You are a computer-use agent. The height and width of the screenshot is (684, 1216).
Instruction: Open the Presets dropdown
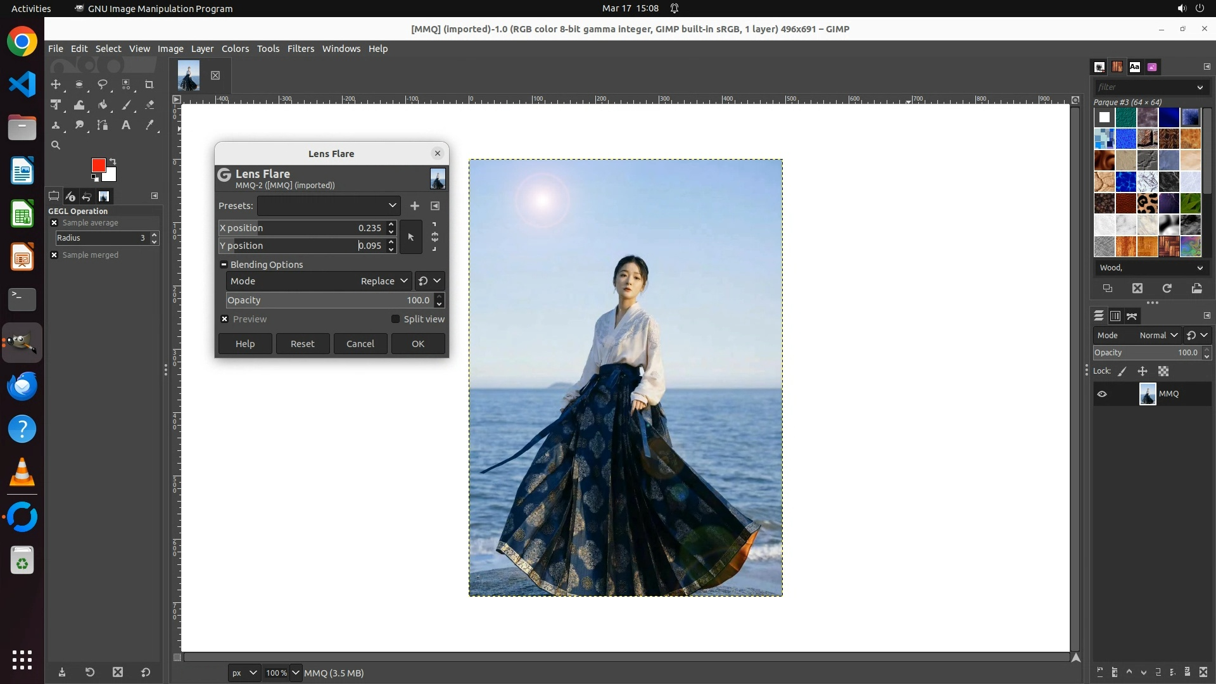(329, 206)
